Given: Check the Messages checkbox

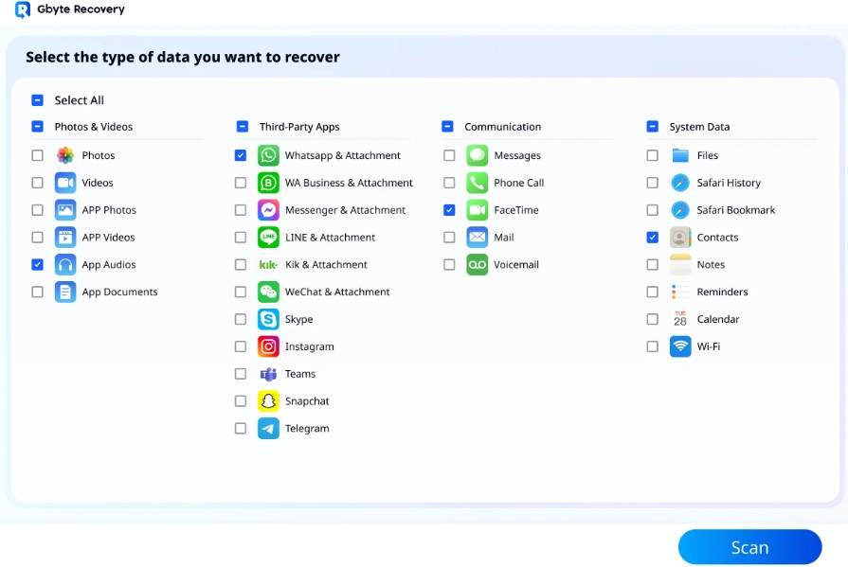Looking at the screenshot, I should [449, 155].
